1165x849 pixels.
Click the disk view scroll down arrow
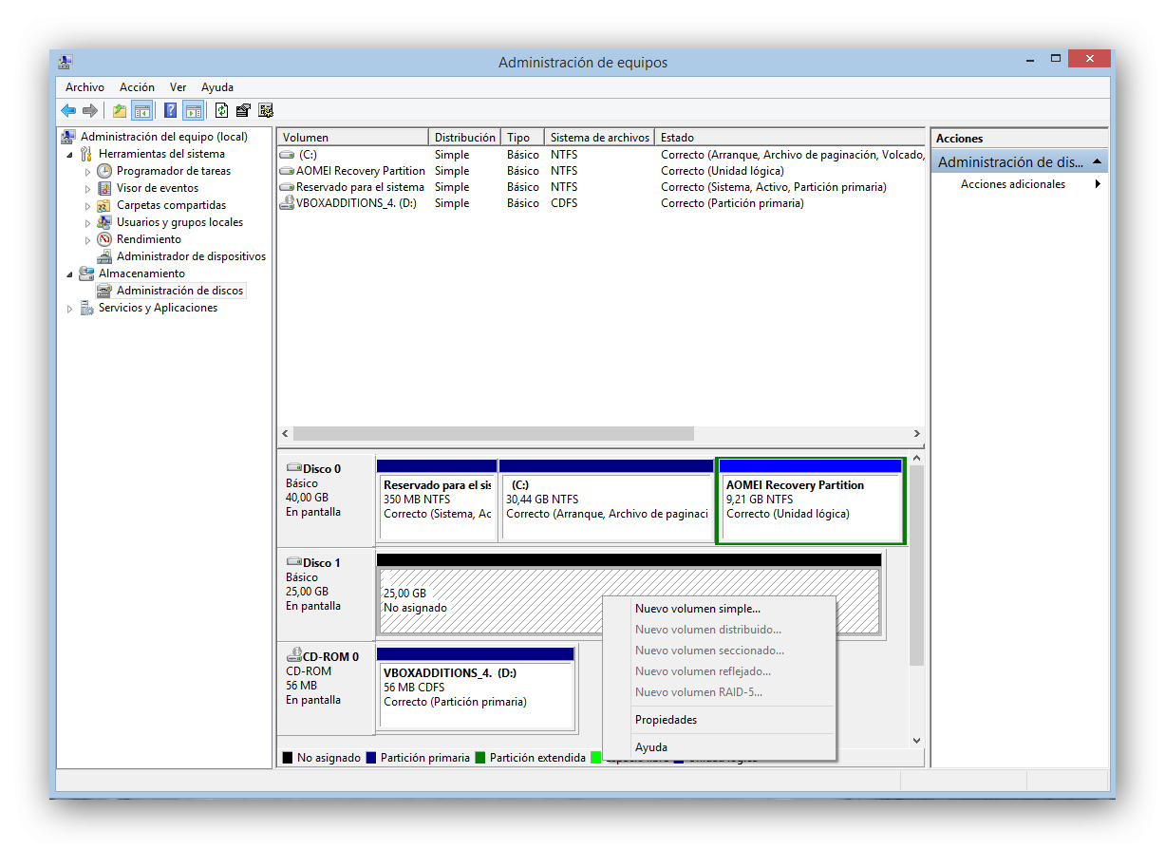[916, 741]
